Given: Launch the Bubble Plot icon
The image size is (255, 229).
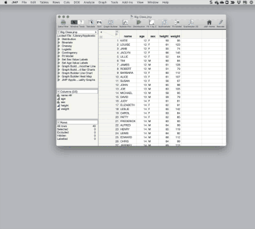Looking at the screenshot, I should [x=125, y=24].
